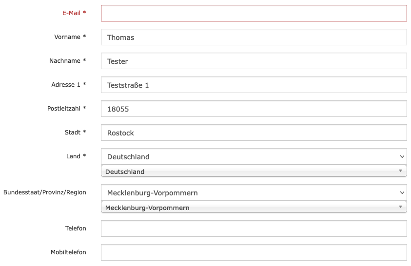Viewport: 411px width, 266px height.
Task: Click the Mobiltelefon label text
Action: (68, 252)
